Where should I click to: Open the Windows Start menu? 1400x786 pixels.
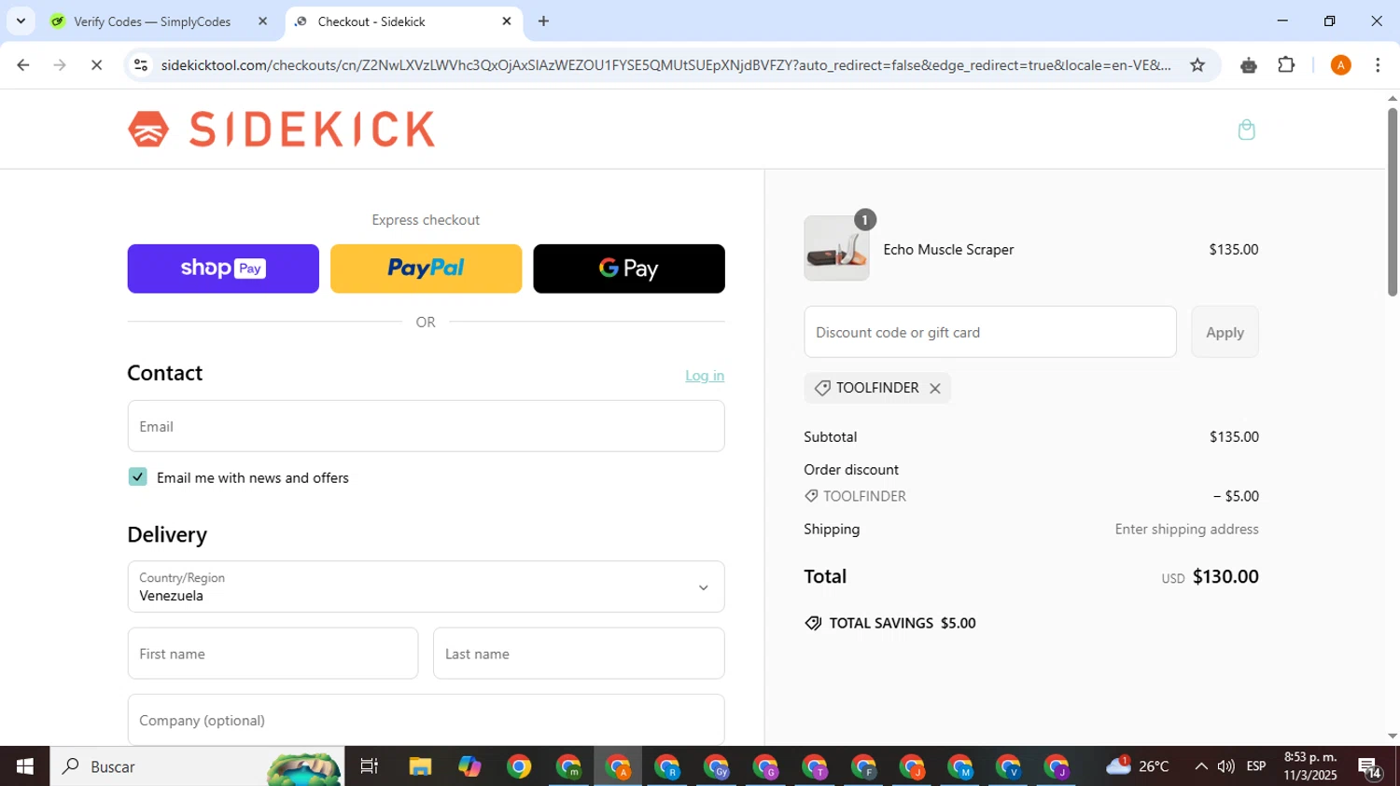coord(24,766)
